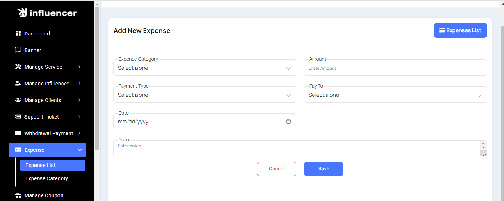The width and height of the screenshot is (504, 201).
Task: Click the Banner flag icon
Action: coord(18,50)
